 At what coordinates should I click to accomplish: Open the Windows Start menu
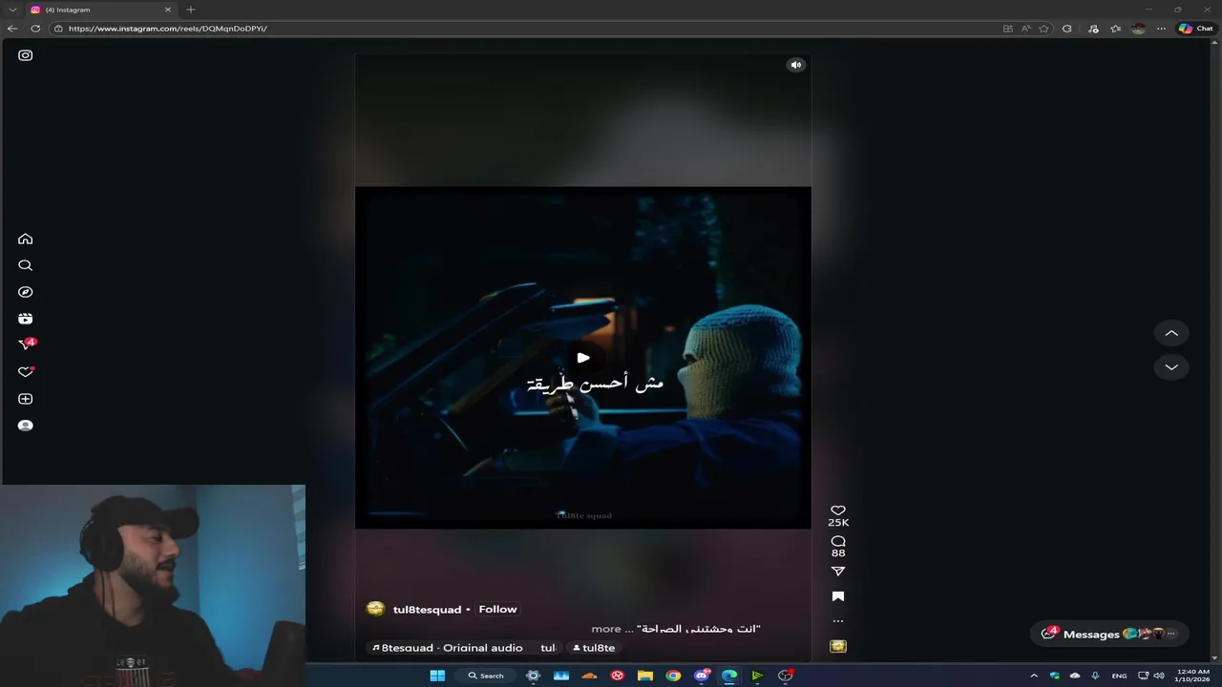click(x=437, y=676)
